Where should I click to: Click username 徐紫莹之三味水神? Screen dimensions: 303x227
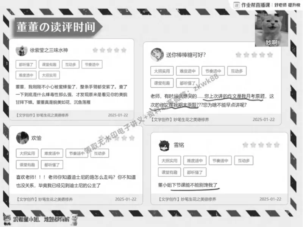[49, 50]
